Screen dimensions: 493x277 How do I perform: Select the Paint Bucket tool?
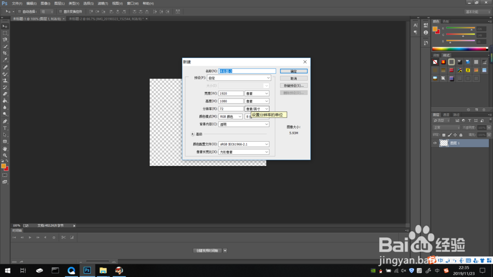pos(5,101)
